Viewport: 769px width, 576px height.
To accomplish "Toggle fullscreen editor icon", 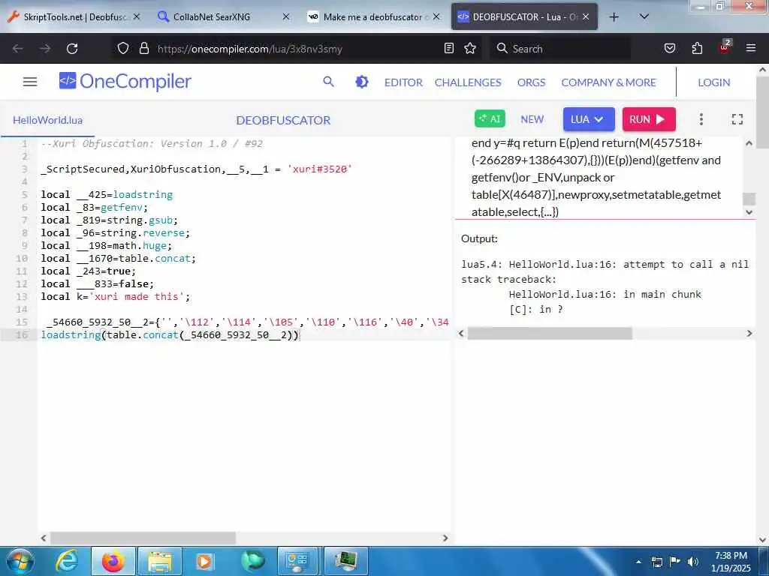I will pyautogui.click(x=737, y=119).
